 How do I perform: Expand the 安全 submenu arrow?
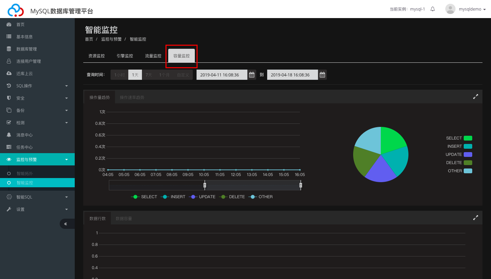point(67,98)
